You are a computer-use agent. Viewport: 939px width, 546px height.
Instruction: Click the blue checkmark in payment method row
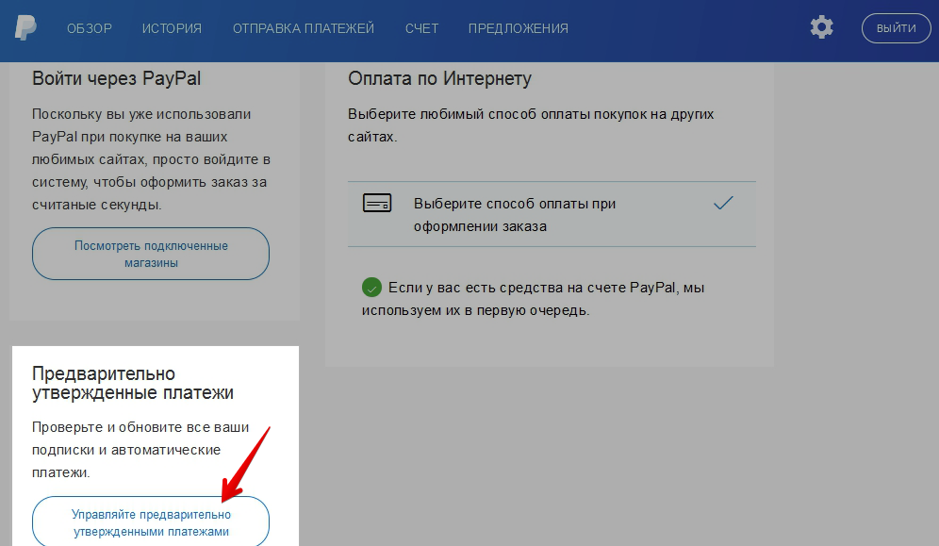[x=723, y=203]
